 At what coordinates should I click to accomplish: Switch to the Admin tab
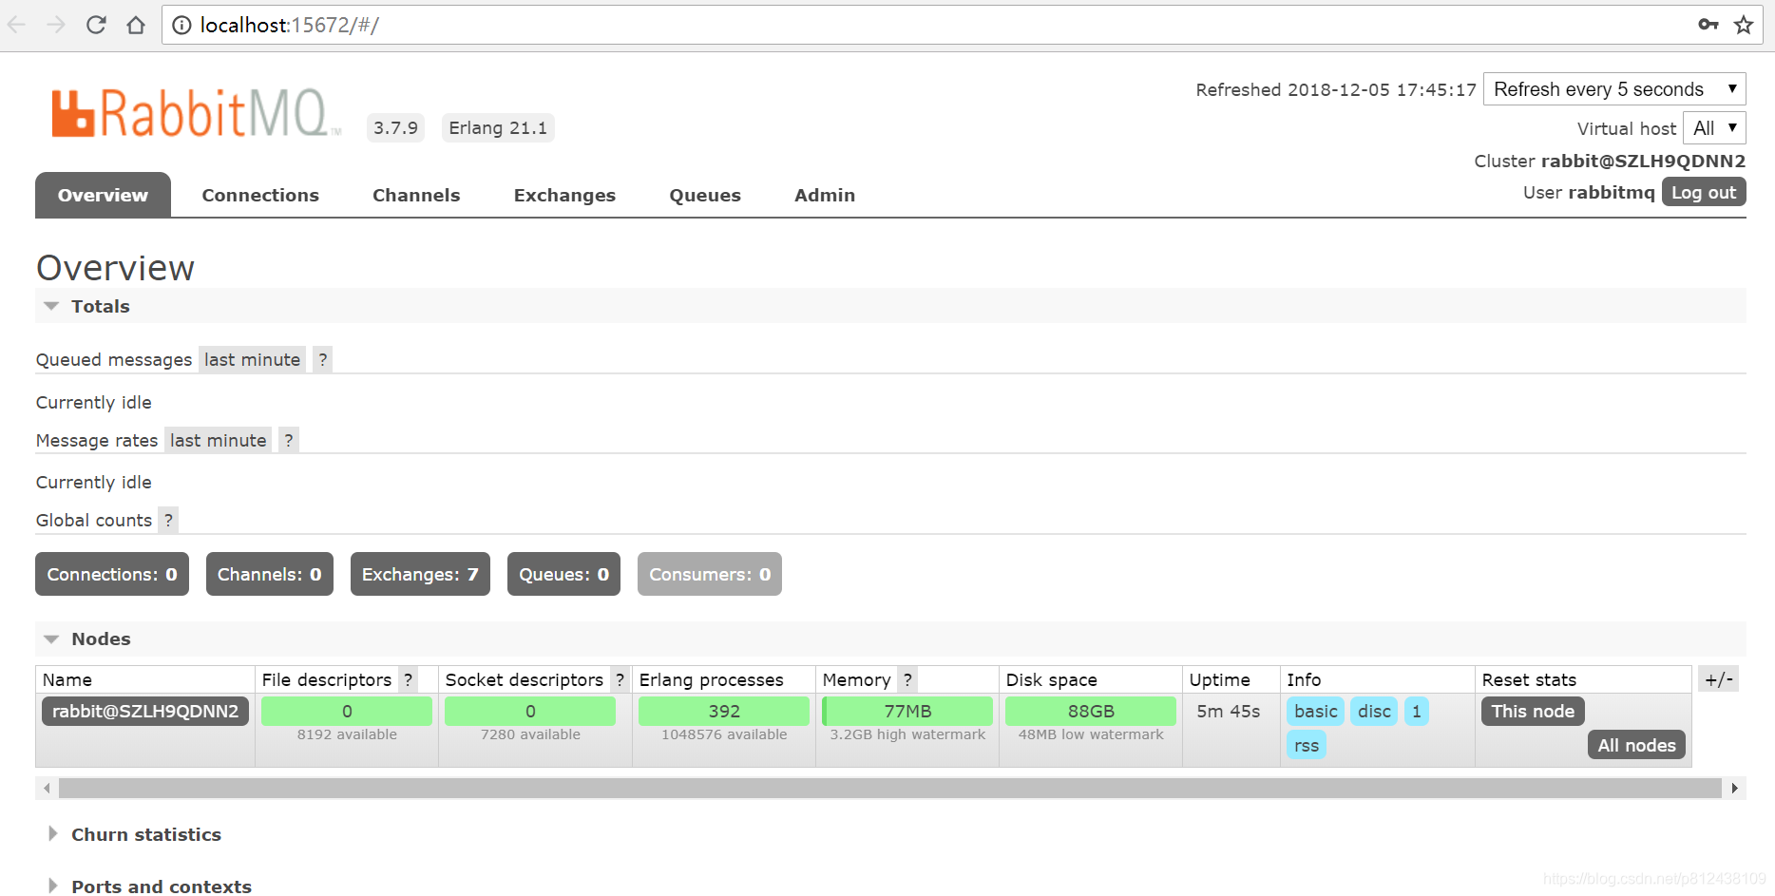(825, 195)
